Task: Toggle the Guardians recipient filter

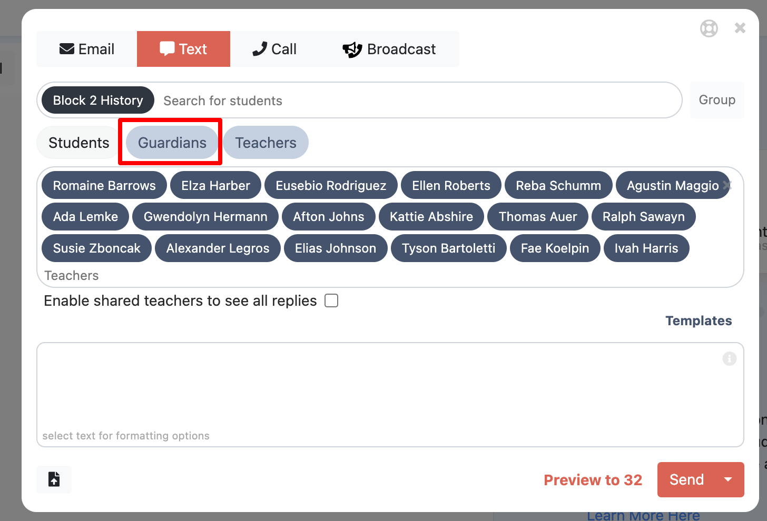Action: (x=172, y=143)
